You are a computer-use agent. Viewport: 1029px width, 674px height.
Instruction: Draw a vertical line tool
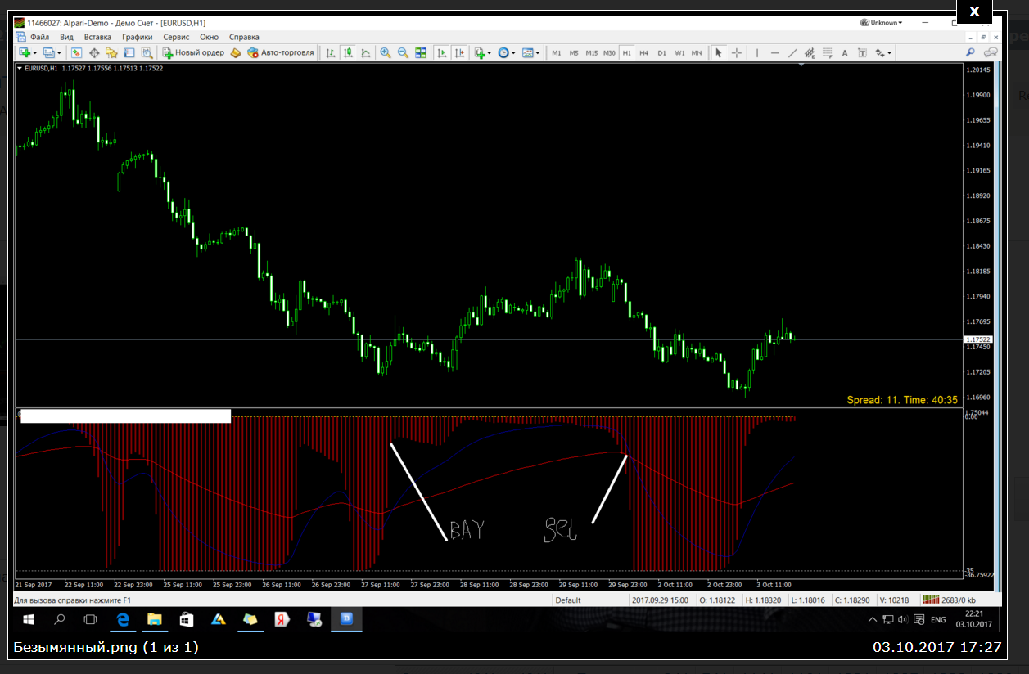757,52
